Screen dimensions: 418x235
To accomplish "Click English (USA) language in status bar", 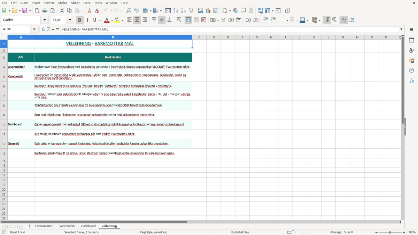I will pyautogui.click(x=240, y=232).
